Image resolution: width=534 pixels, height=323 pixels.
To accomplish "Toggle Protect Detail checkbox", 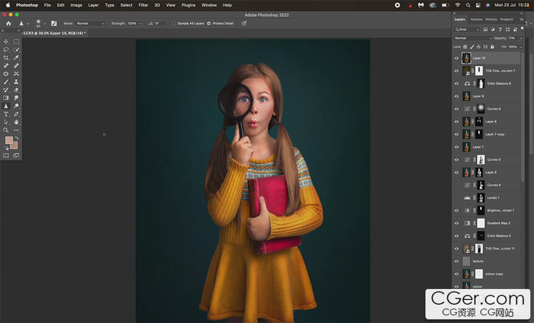I will pyautogui.click(x=209, y=24).
